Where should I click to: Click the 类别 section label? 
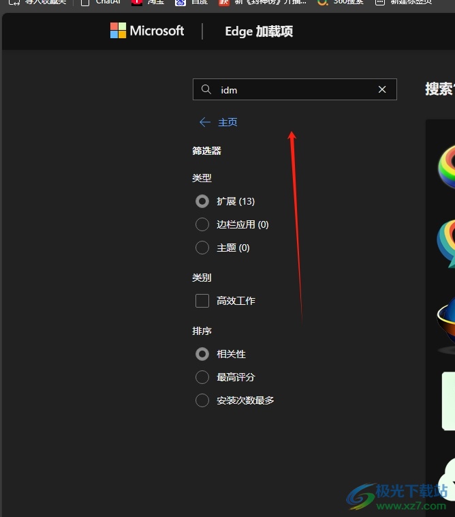202,278
